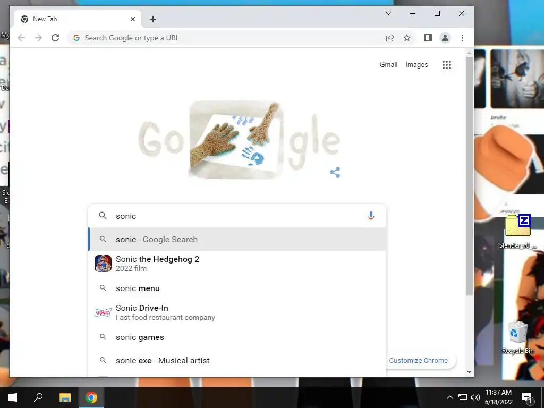Viewport: 544px width, 408px height.
Task: Click the magnifier icon in the search box
Action: pyautogui.click(x=103, y=216)
